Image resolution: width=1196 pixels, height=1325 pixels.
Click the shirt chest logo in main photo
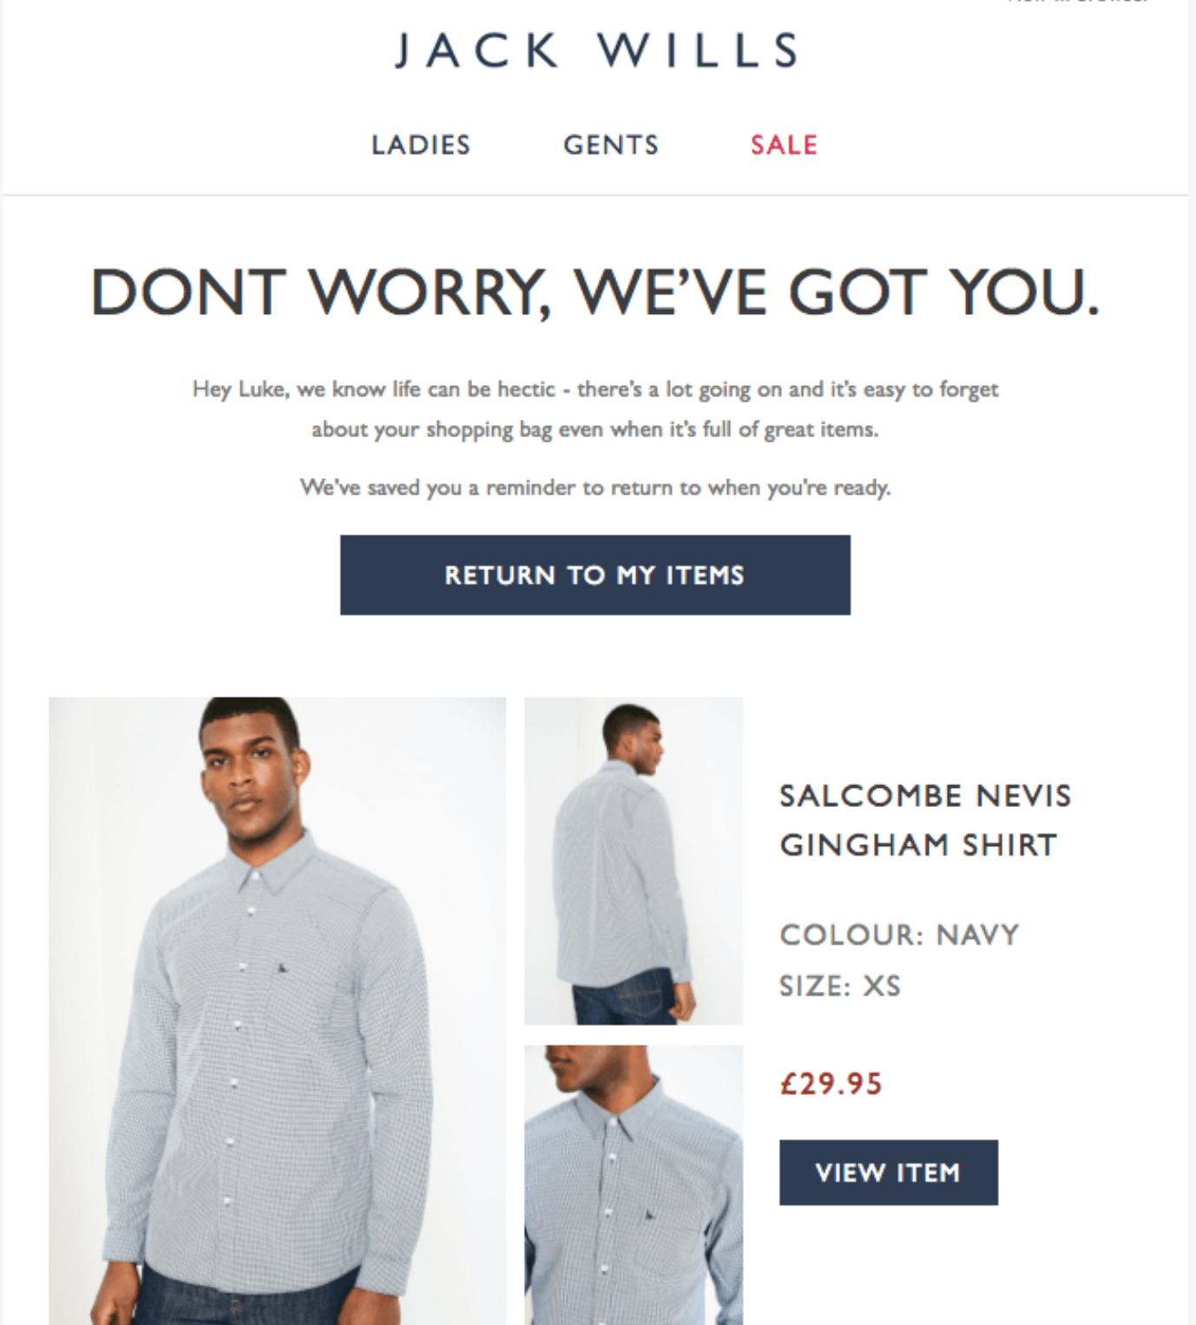(x=283, y=967)
